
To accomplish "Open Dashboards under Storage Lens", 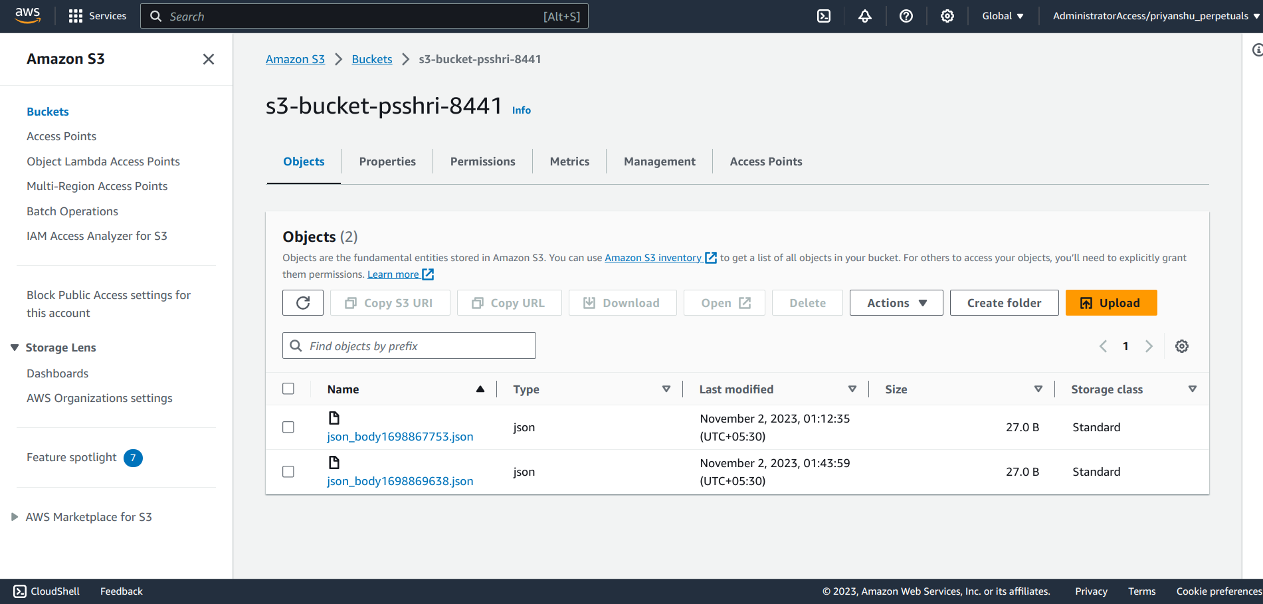I will point(57,373).
